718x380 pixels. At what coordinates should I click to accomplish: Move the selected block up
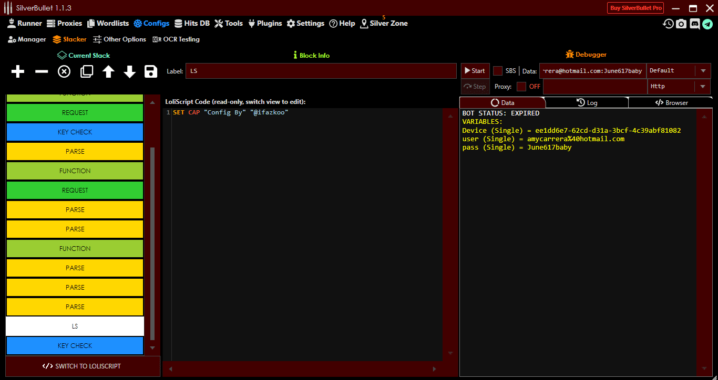(108, 71)
